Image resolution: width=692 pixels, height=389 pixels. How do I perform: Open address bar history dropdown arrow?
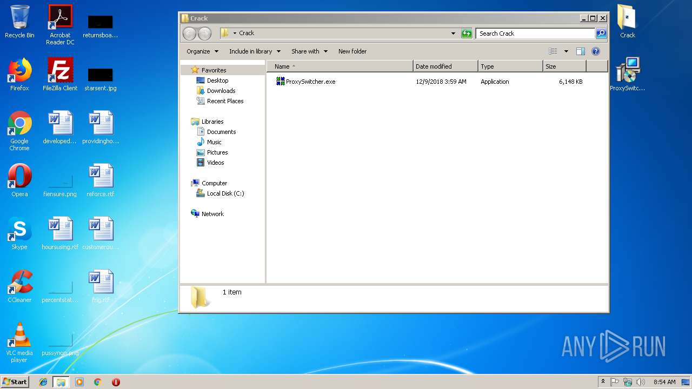453,33
